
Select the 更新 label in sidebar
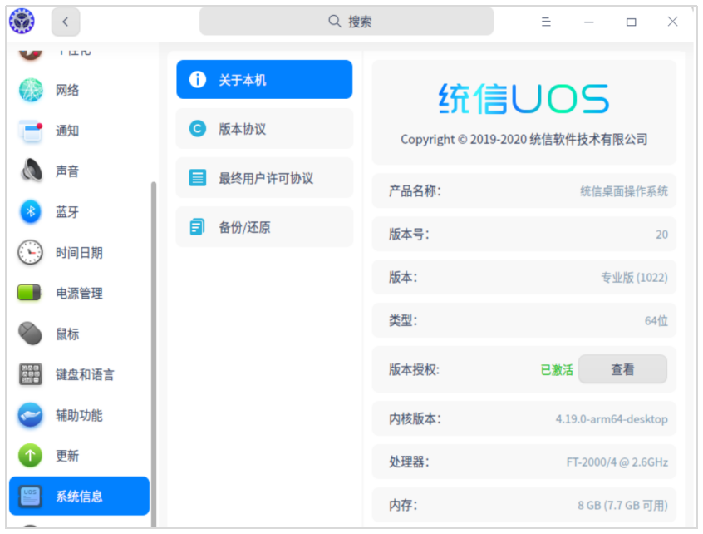click(67, 456)
